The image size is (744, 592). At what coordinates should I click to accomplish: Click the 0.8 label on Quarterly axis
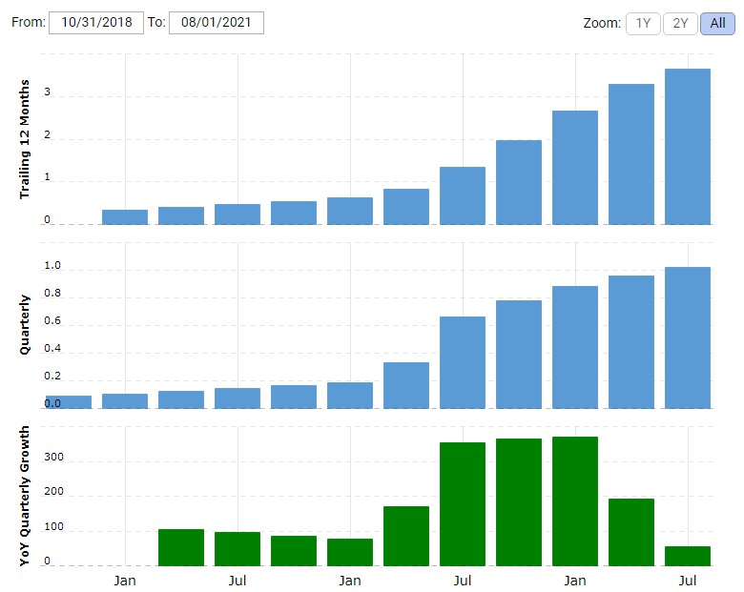pos(52,294)
